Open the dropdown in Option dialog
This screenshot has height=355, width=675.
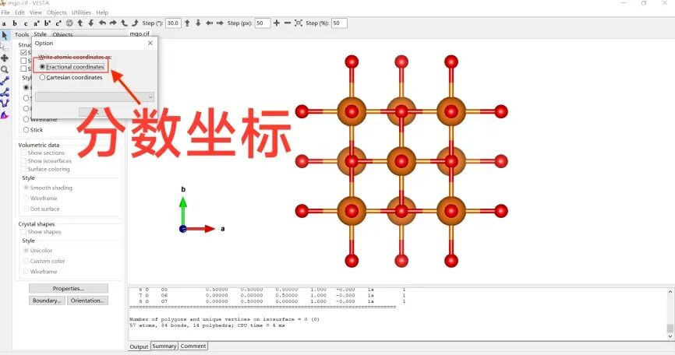pyautogui.click(x=94, y=97)
